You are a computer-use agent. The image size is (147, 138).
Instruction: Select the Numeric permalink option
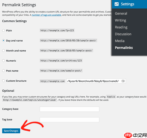(x=3, y=61)
